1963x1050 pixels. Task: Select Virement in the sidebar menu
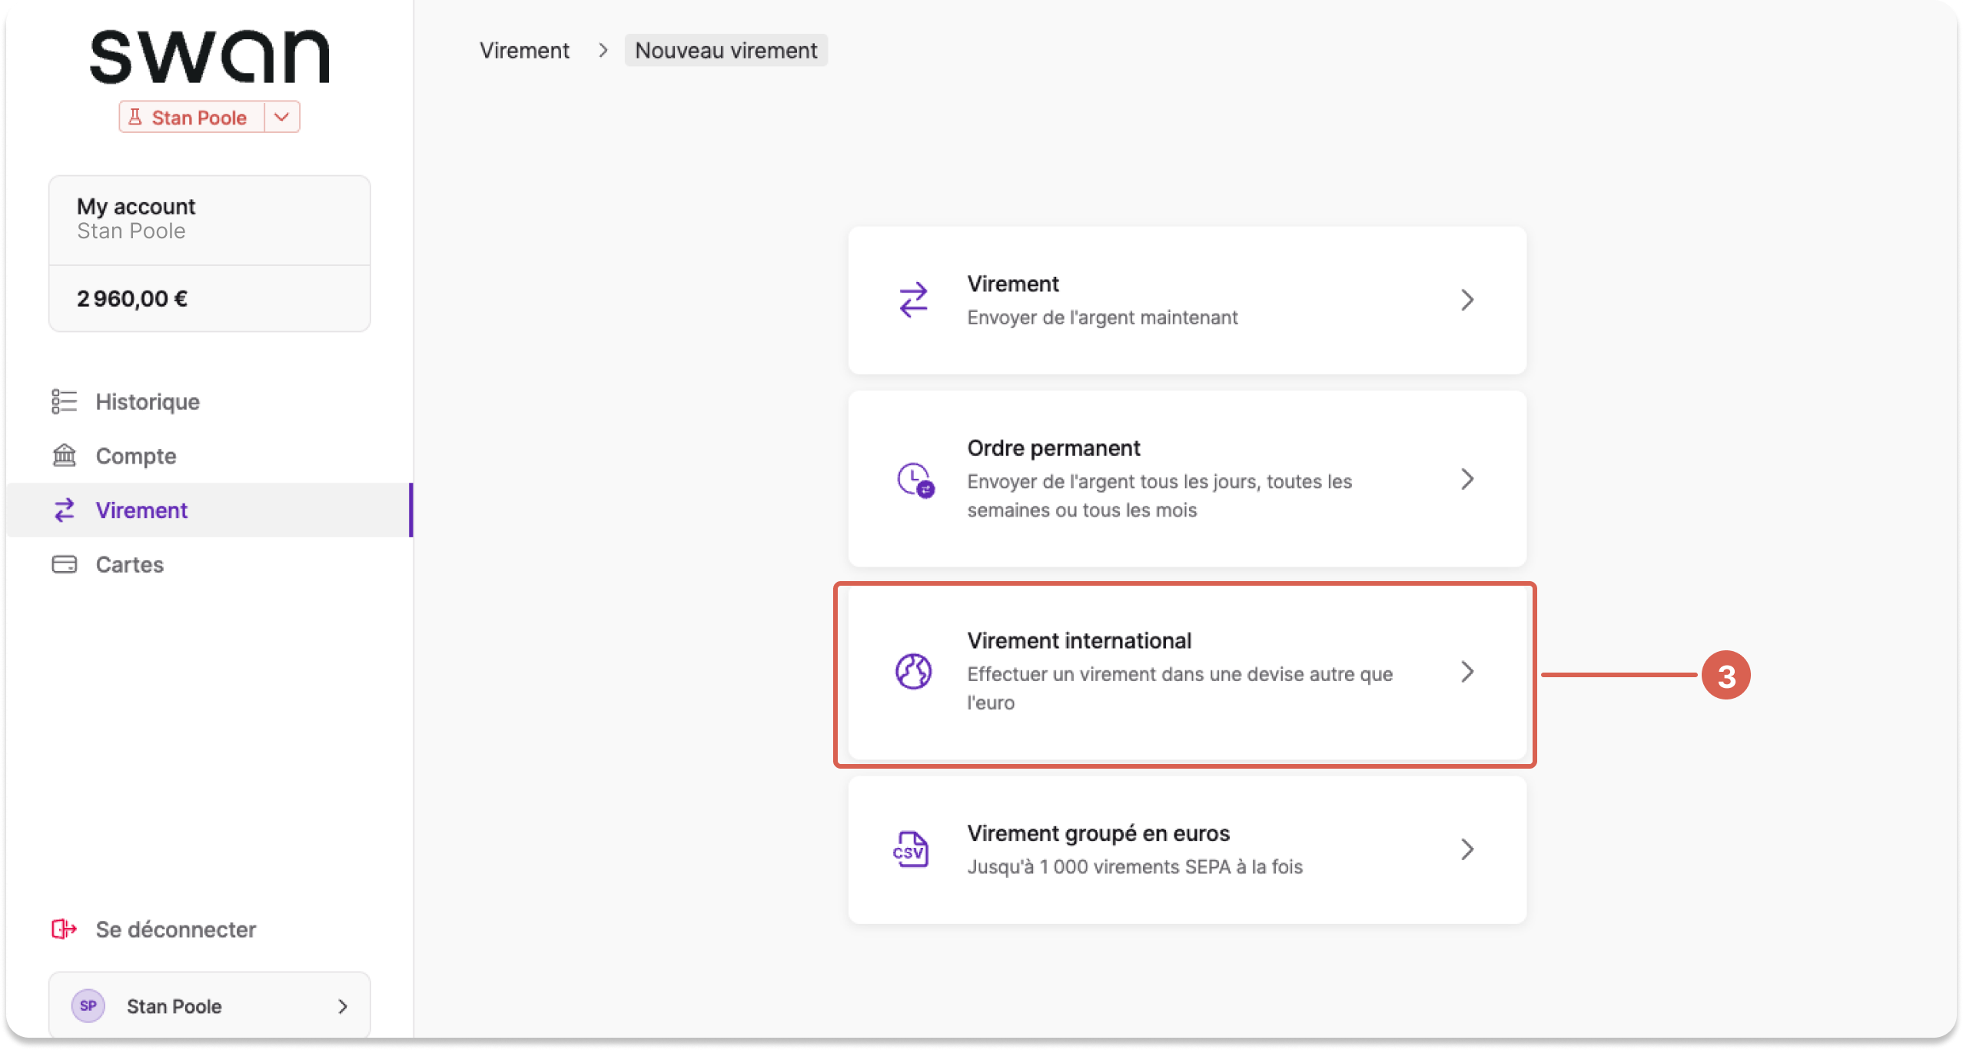pos(209,510)
